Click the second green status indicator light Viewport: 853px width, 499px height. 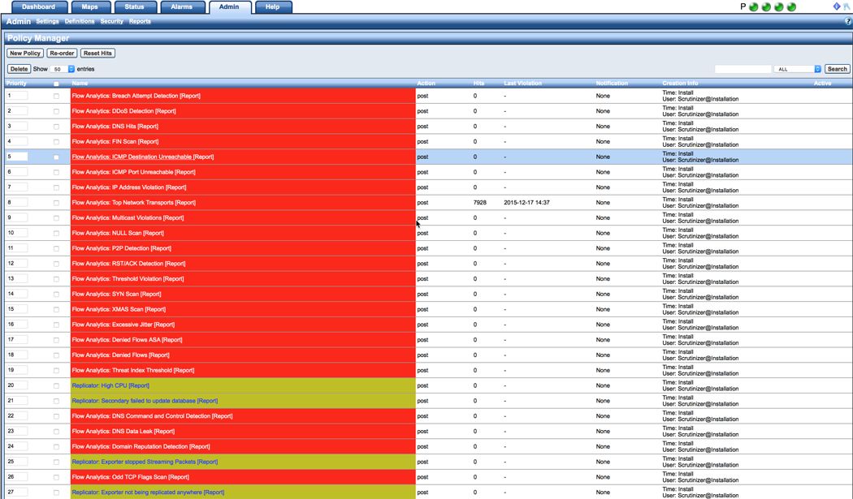[x=766, y=7]
